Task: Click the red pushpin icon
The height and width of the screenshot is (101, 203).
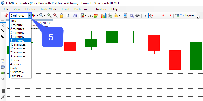Action: pyautogui.click(x=6, y=16)
